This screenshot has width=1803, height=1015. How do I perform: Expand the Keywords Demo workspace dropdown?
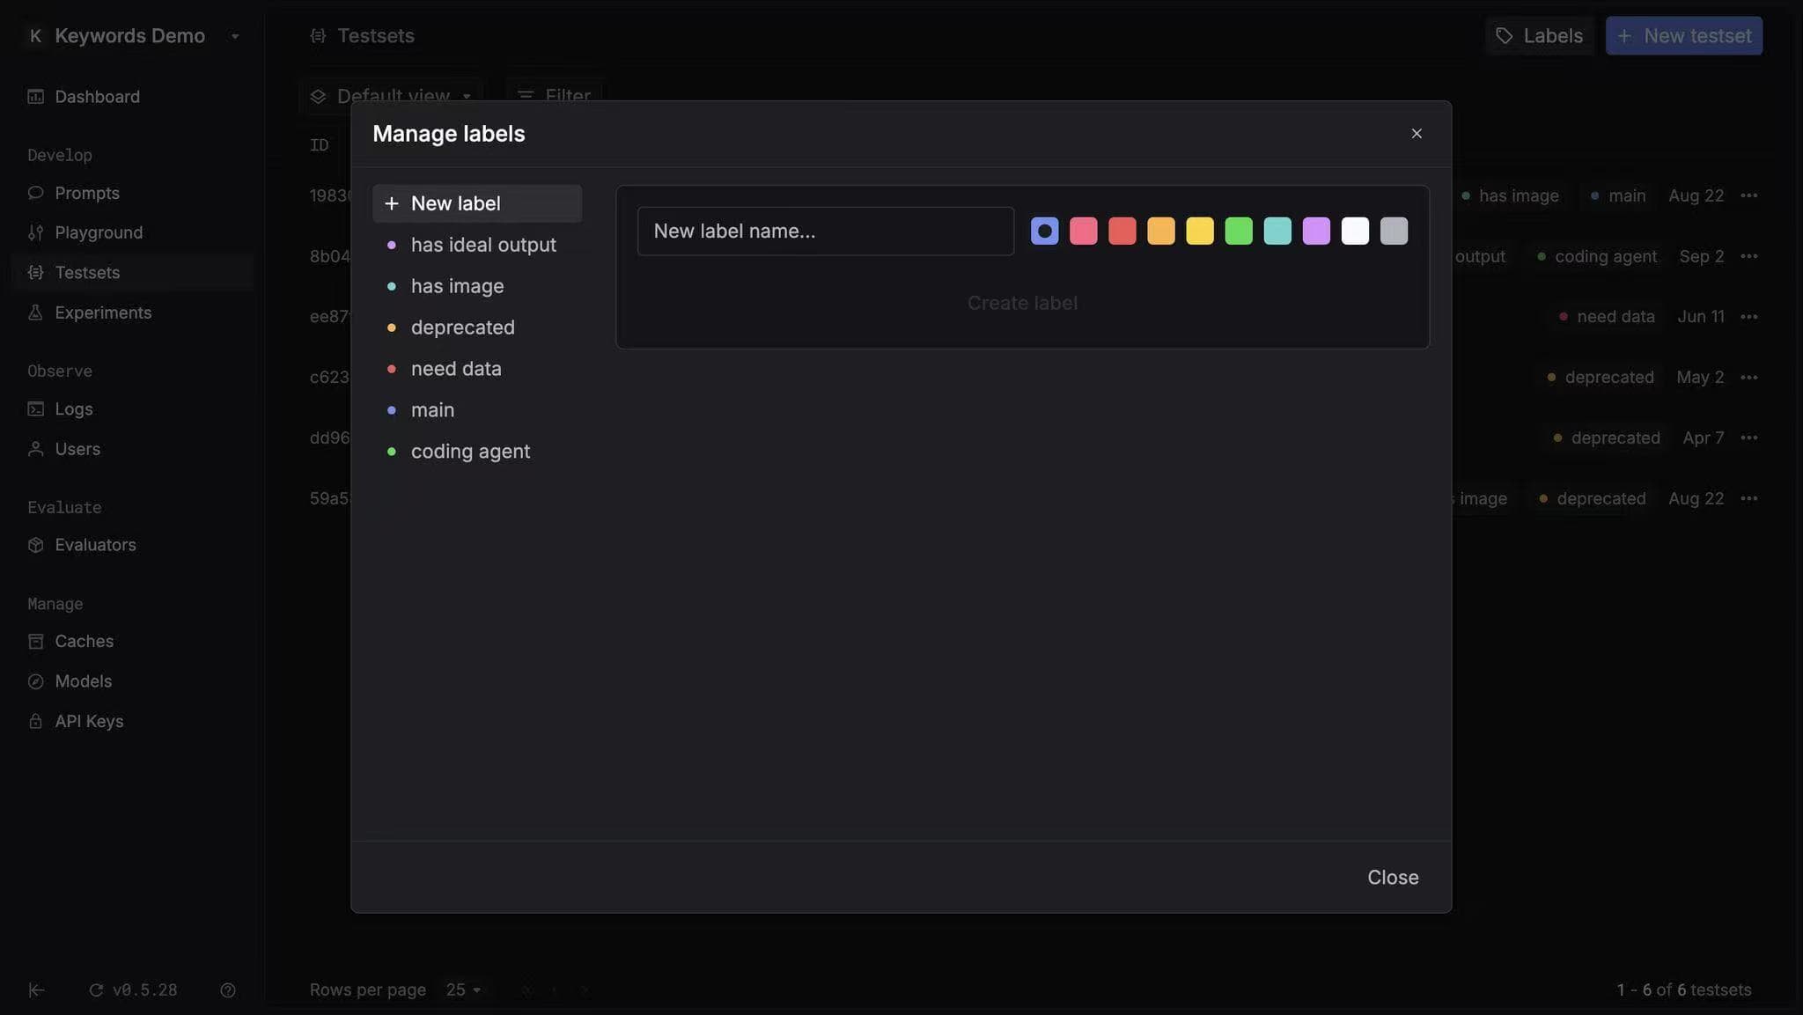(x=235, y=36)
